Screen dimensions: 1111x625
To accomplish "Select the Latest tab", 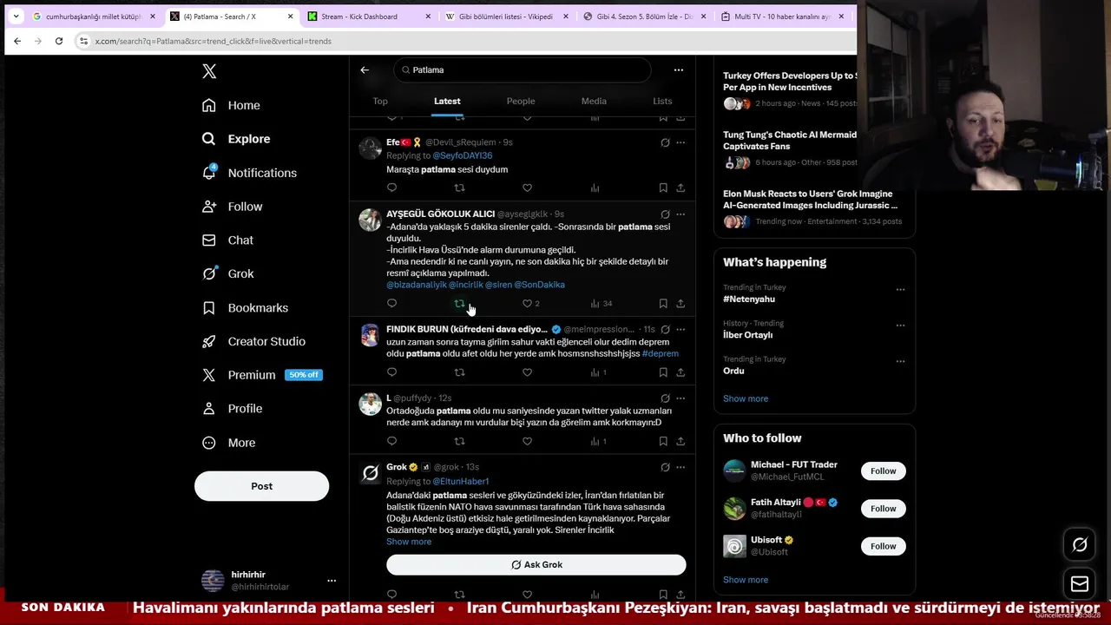I will (447, 102).
